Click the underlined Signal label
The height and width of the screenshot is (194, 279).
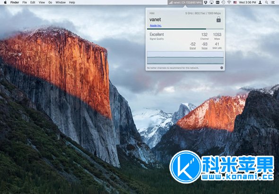click(193, 48)
